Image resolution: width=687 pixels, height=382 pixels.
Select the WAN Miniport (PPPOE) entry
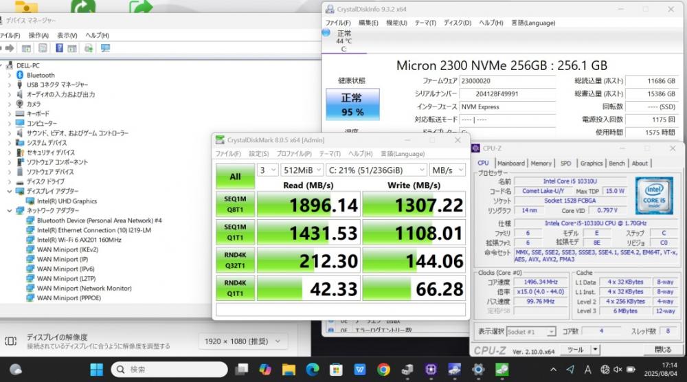(69, 298)
